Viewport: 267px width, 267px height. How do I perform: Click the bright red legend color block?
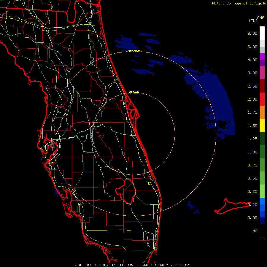click(x=262, y=99)
